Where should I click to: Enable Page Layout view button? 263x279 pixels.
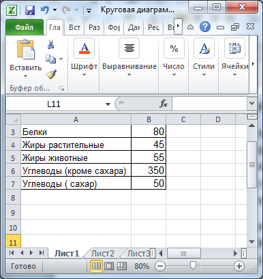click(109, 266)
